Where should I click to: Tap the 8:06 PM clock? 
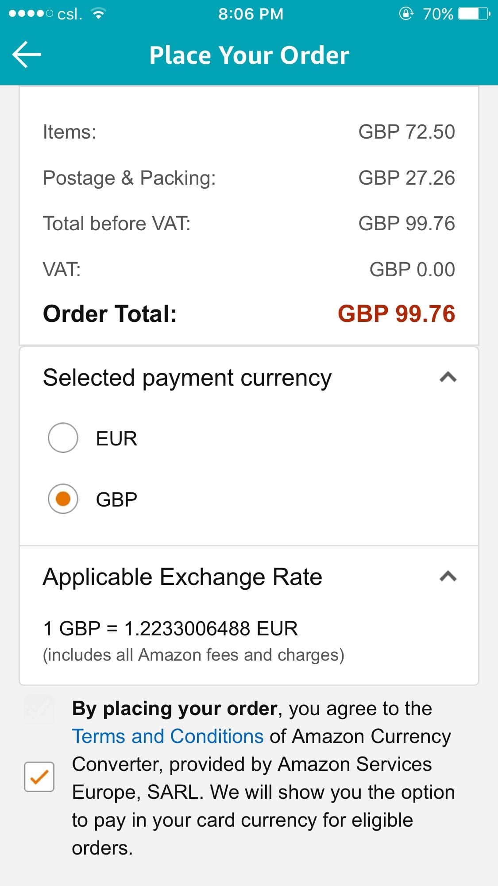point(251,14)
